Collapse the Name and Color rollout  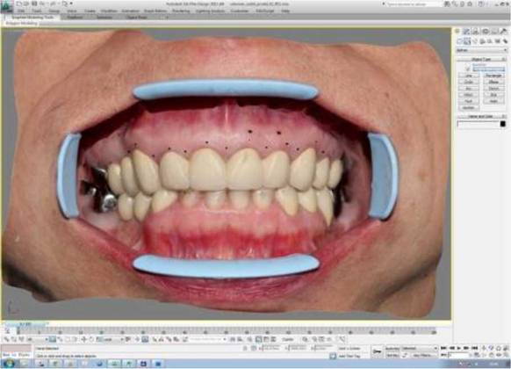point(481,116)
